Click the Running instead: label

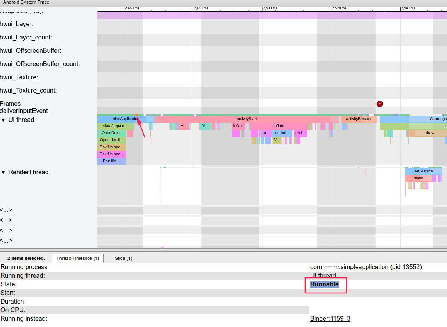tap(24, 319)
